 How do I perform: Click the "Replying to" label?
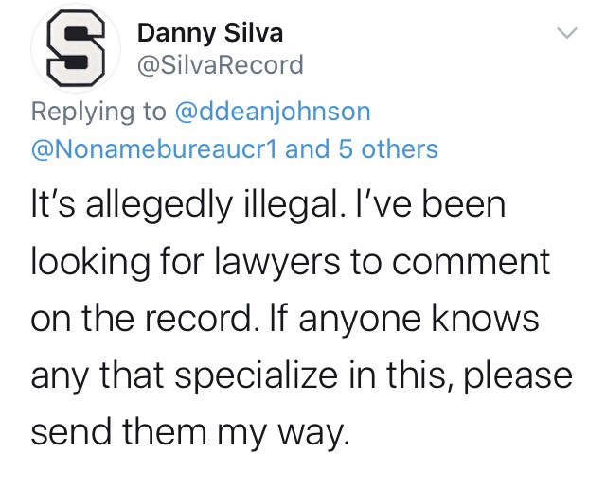click(99, 112)
